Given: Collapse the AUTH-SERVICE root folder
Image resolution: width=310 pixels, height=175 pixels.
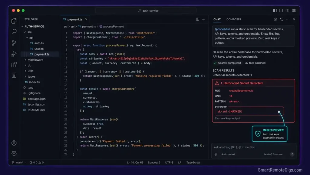Looking at the screenshot, I should tap(22, 26).
